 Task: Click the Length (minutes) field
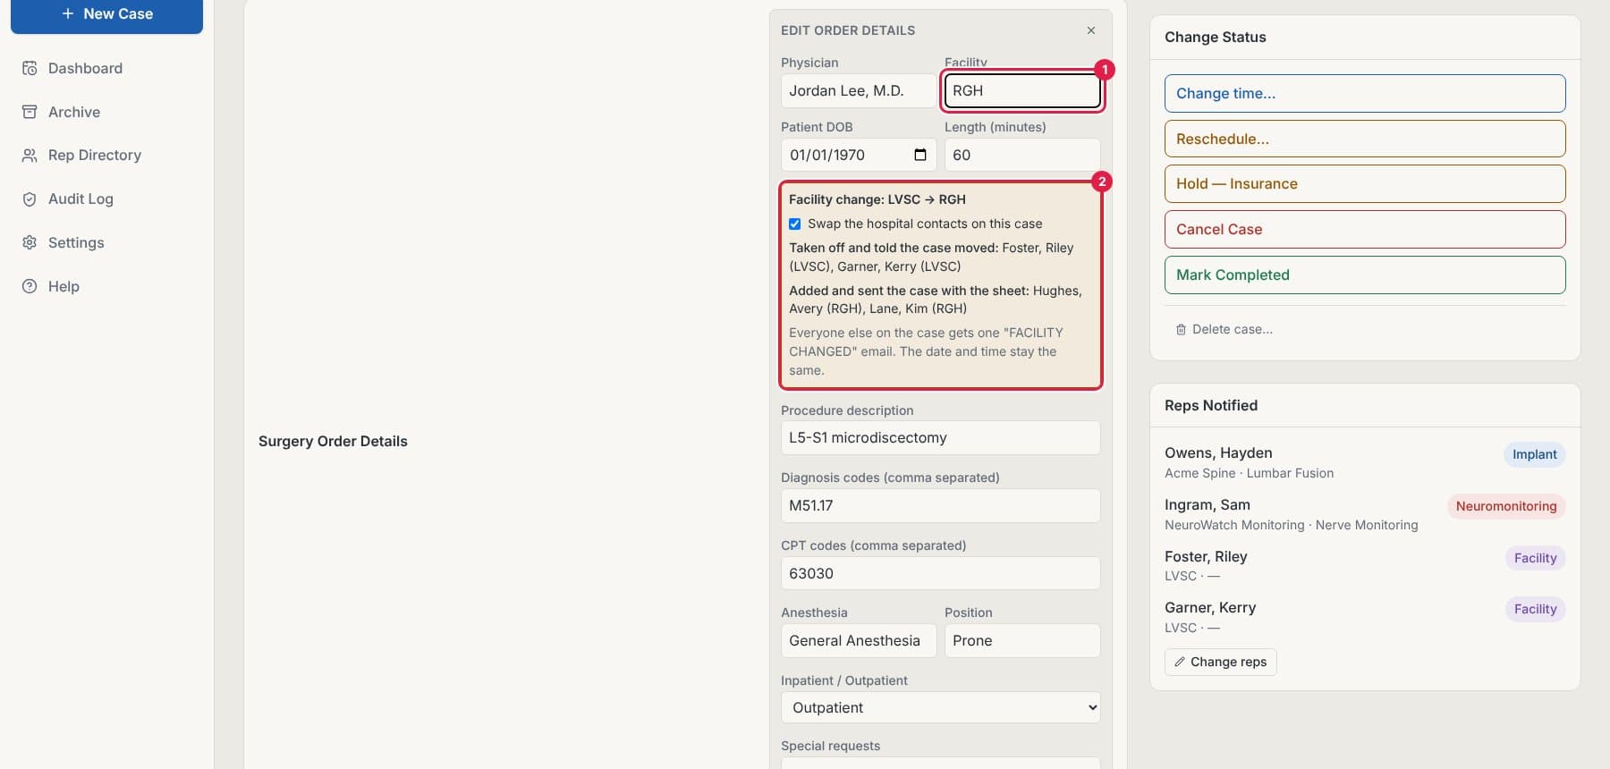(1022, 155)
